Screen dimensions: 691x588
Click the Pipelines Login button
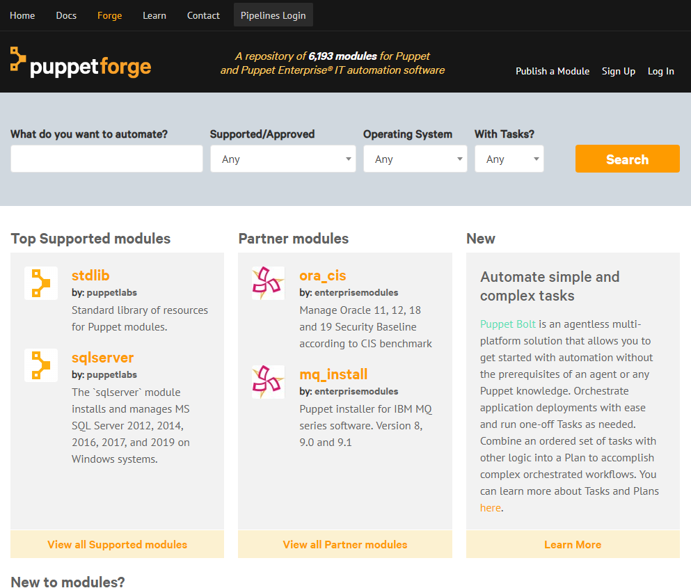[x=273, y=15]
